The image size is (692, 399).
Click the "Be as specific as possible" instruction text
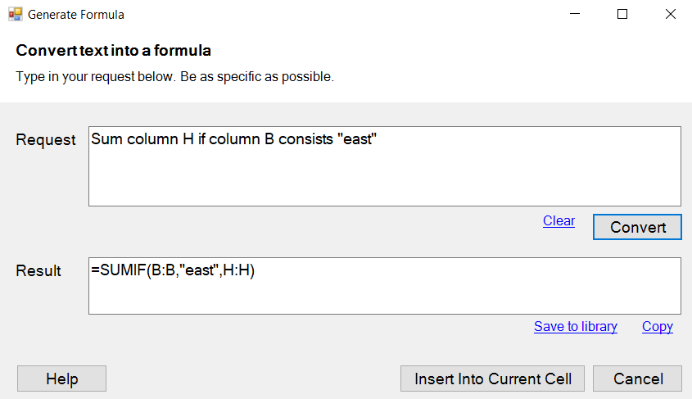pyautogui.click(x=257, y=77)
